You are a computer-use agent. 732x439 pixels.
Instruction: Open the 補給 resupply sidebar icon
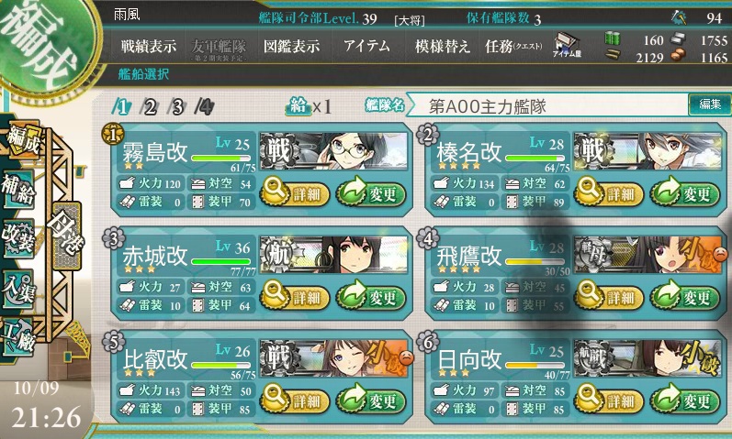pyautogui.click(x=17, y=190)
